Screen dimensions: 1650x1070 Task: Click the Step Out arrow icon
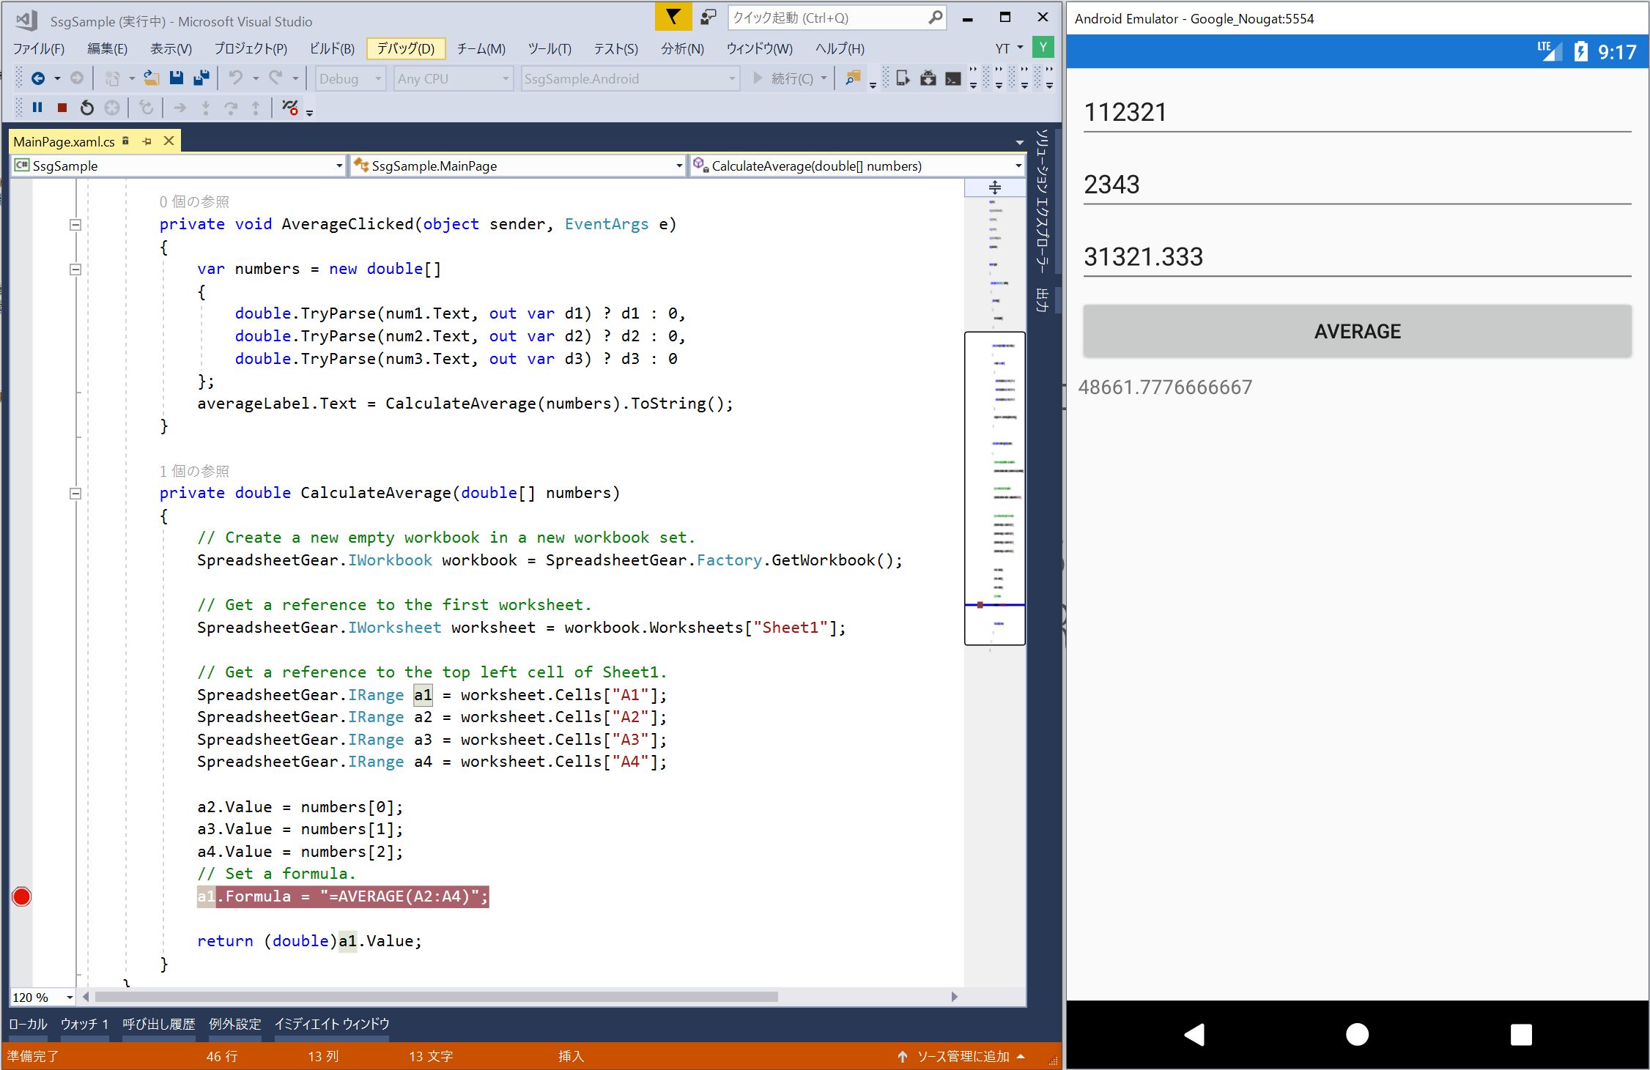(256, 108)
